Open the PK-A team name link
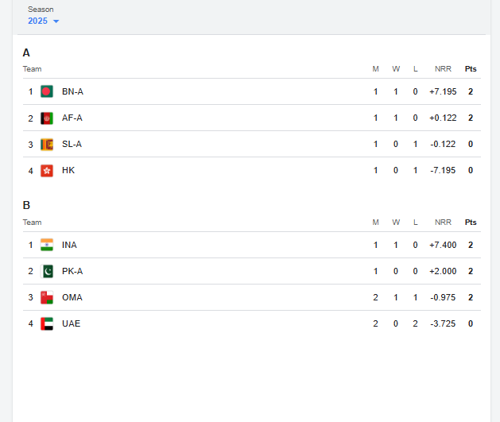500x422 pixels. [x=72, y=271]
